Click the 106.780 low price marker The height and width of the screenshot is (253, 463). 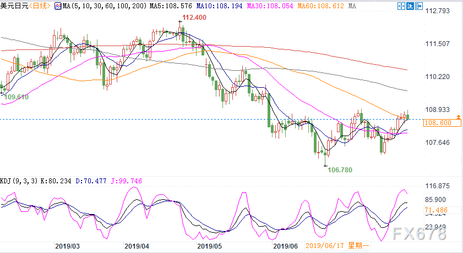click(x=340, y=170)
